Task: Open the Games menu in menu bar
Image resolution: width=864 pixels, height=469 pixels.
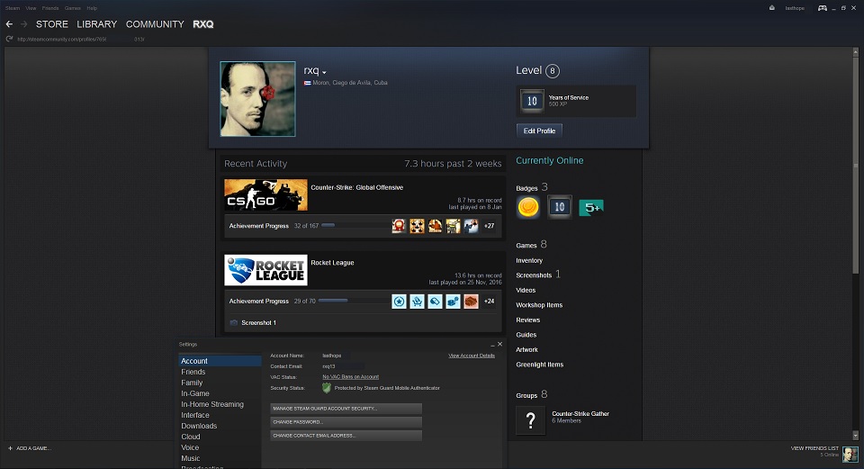Action: pos(72,8)
